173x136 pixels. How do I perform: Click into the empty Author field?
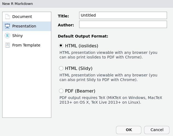pyautogui.click(x=123, y=24)
